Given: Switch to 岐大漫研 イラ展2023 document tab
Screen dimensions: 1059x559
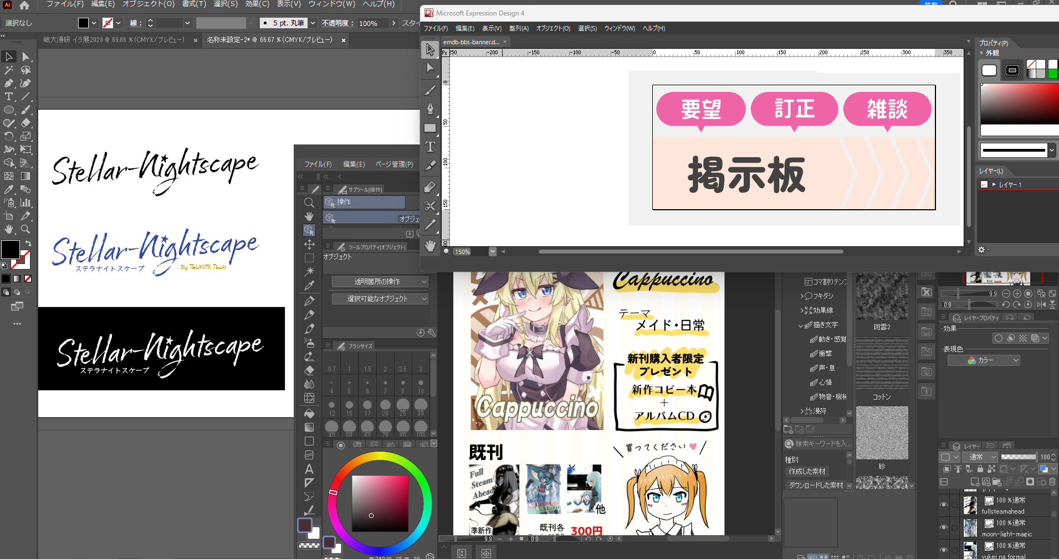Looking at the screenshot, I should click(x=114, y=40).
